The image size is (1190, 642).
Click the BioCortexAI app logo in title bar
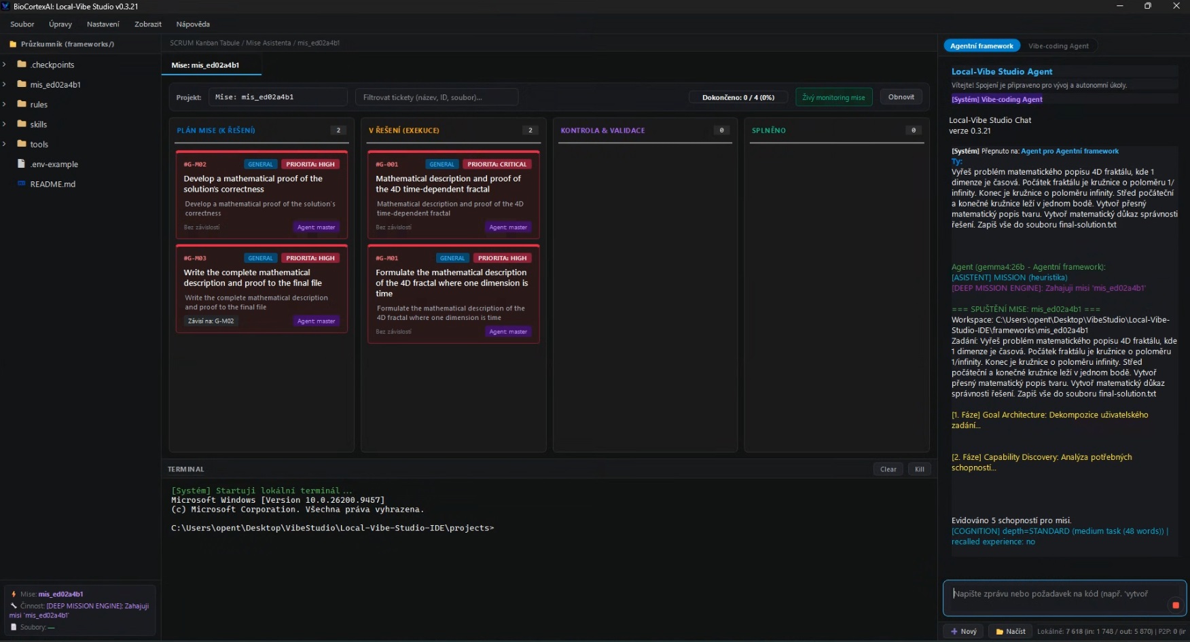coord(5,6)
